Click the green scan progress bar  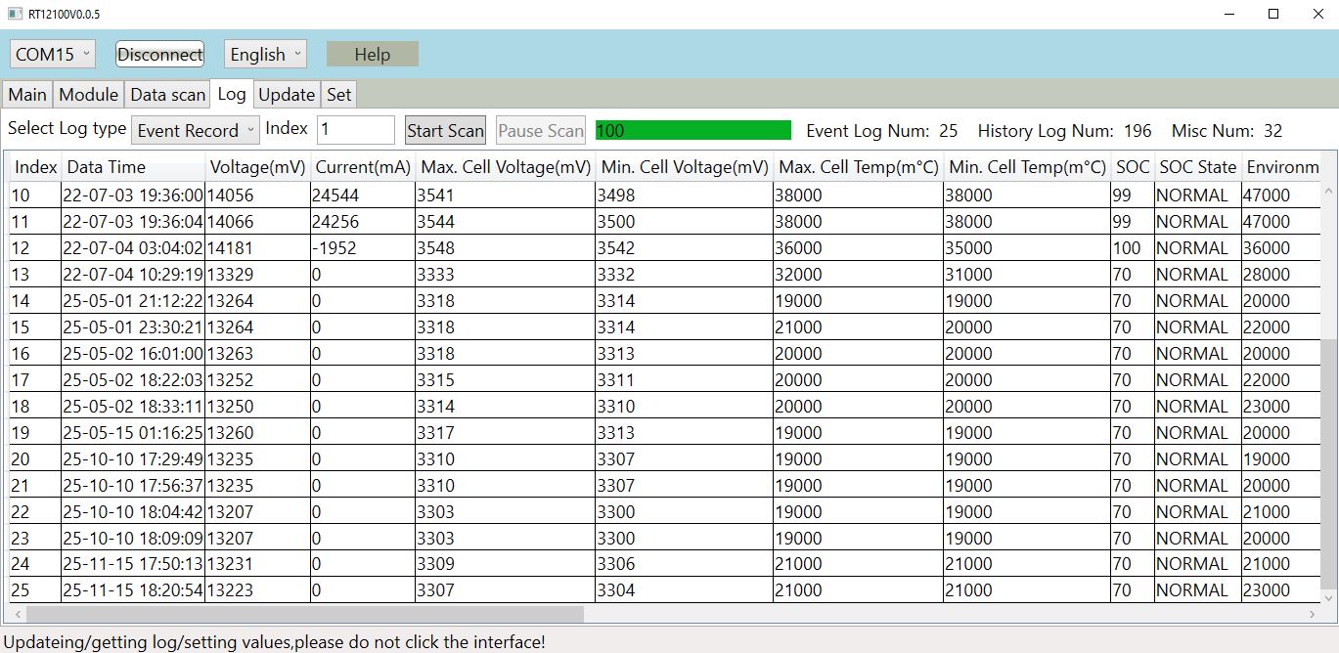tap(692, 130)
